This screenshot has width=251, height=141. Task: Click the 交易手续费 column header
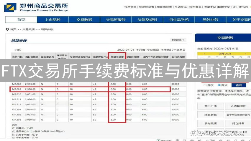click(117, 57)
